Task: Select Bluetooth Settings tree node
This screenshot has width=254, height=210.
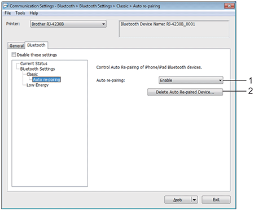Action: pyautogui.click(x=37, y=69)
